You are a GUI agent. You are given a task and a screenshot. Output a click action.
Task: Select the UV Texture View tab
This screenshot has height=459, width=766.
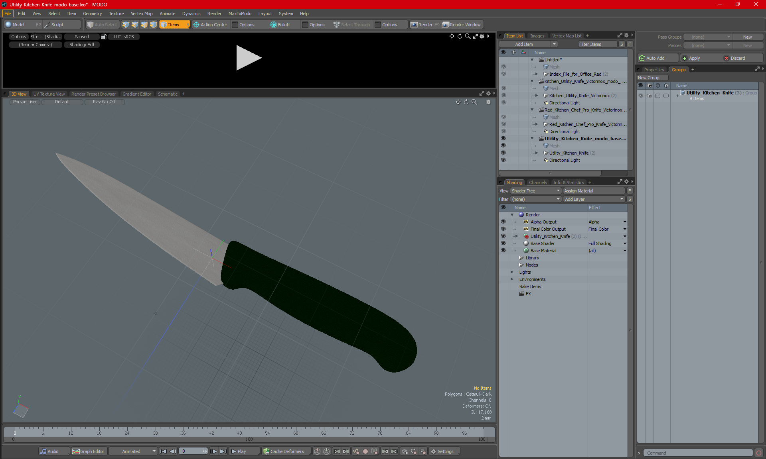pyautogui.click(x=49, y=94)
